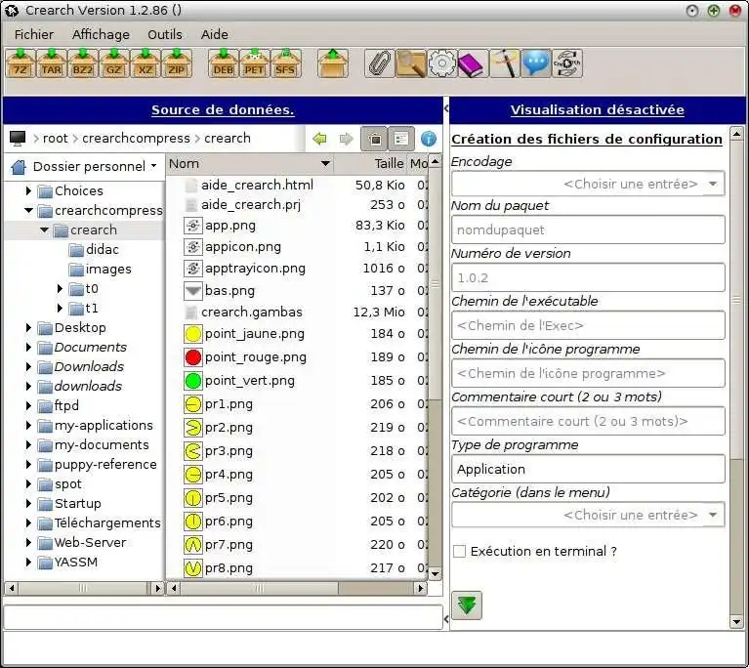Screen dimensions: 749x668
Task: Collapse the crearch folder tree node
Action: 44,230
